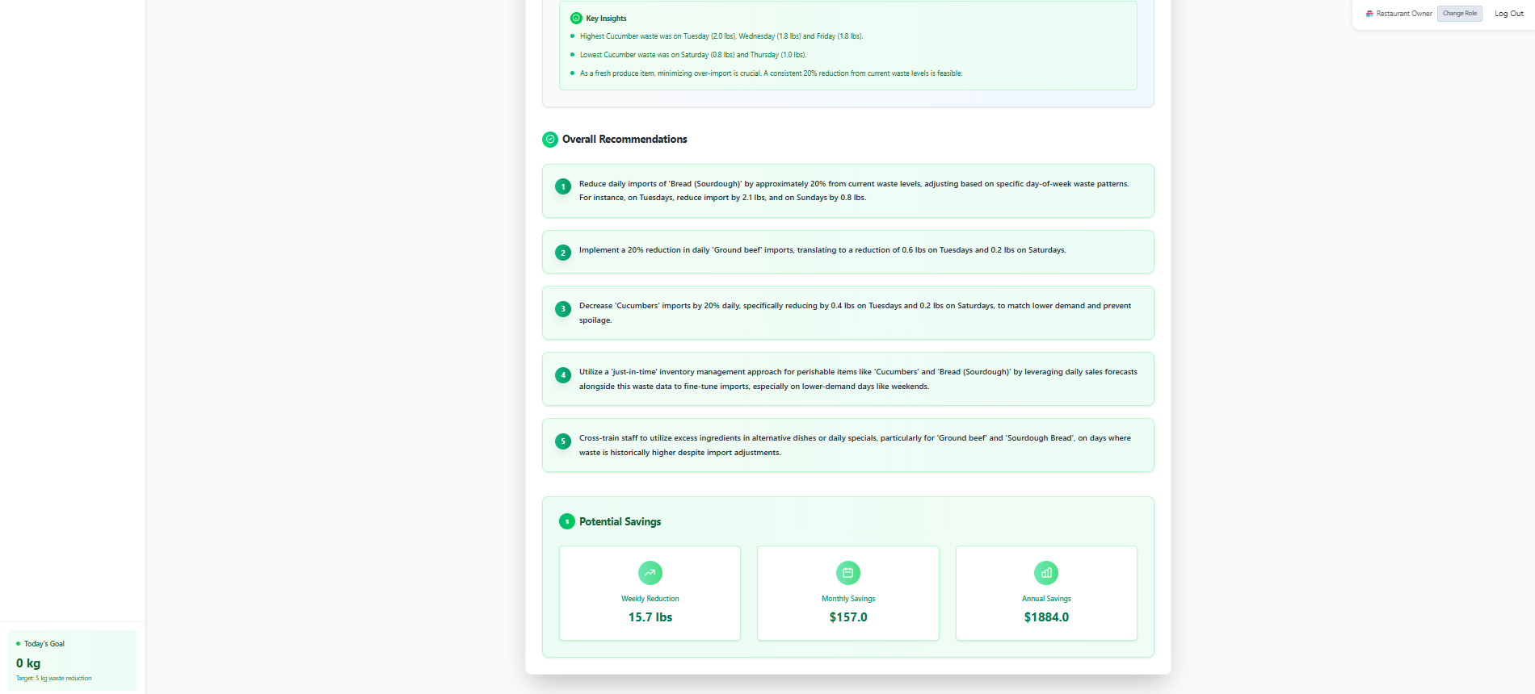The height and width of the screenshot is (694, 1535).
Task: Click the Monthly Savings label
Action: [848, 599]
